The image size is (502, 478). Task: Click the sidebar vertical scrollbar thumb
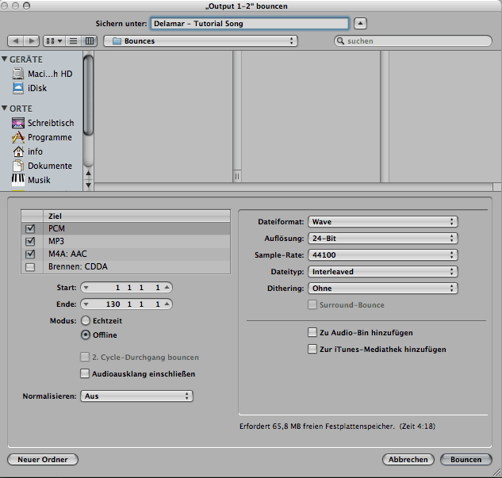(x=88, y=95)
